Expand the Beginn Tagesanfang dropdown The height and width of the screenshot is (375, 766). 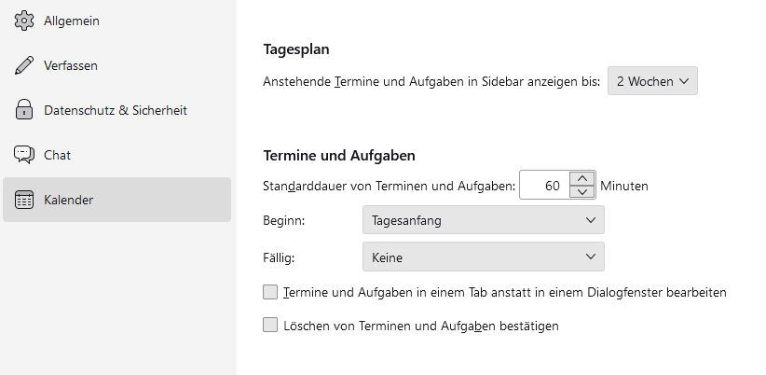point(483,220)
